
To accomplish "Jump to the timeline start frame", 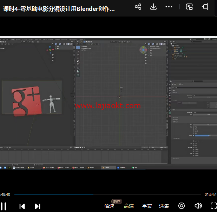I will pos(75,147).
